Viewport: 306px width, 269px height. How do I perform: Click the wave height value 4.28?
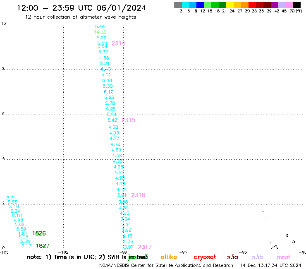point(118,167)
